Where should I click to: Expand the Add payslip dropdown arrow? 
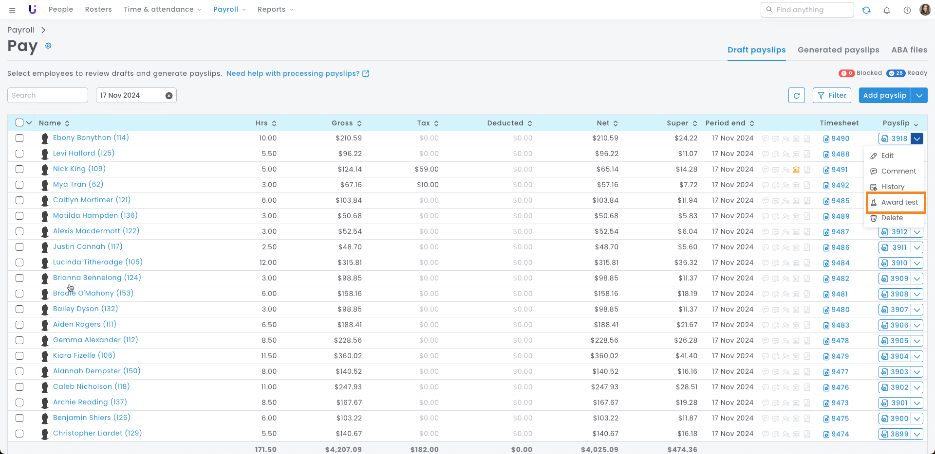[919, 96]
